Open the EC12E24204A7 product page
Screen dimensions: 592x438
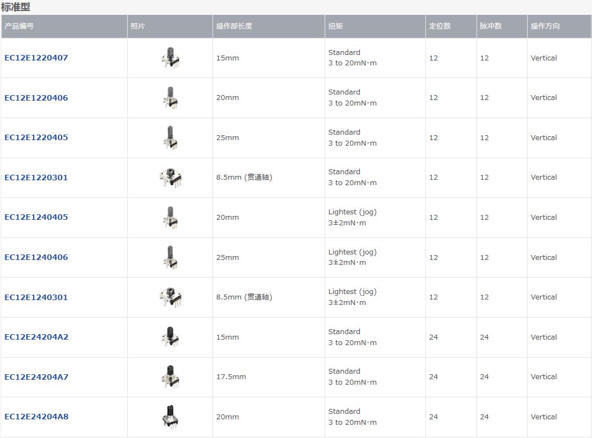(x=36, y=377)
